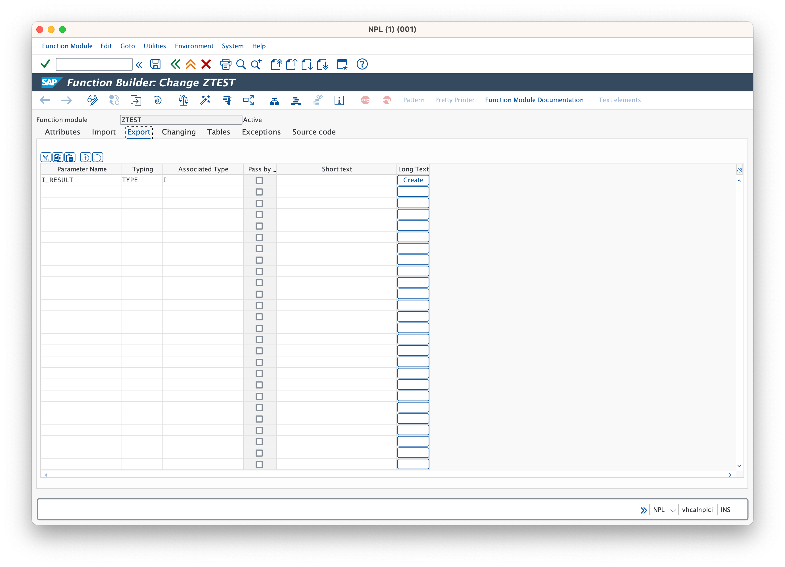Viewport: 785px width, 567px height.
Task: Expand status bar double-chevron arrow
Action: pyautogui.click(x=644, y=510)
